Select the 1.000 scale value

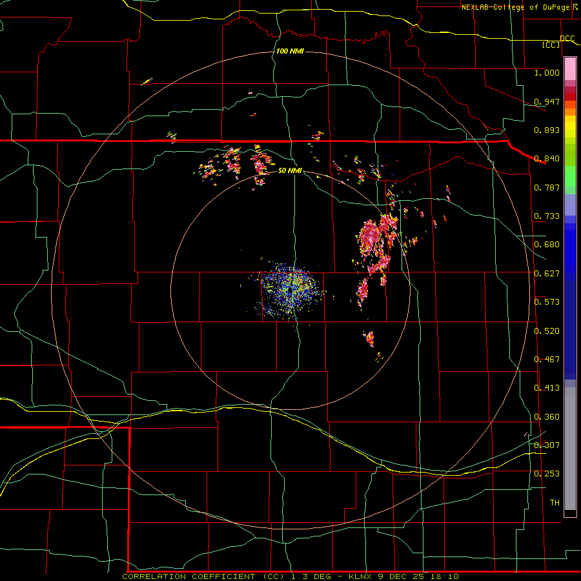tap(547, 72)
